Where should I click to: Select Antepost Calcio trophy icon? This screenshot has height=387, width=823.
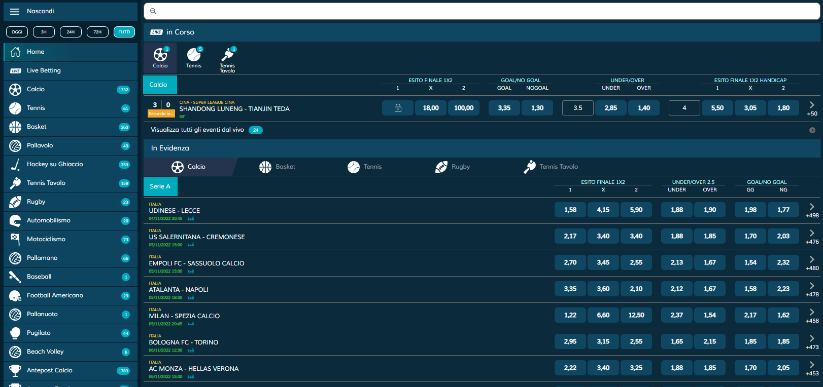[15, 371]
